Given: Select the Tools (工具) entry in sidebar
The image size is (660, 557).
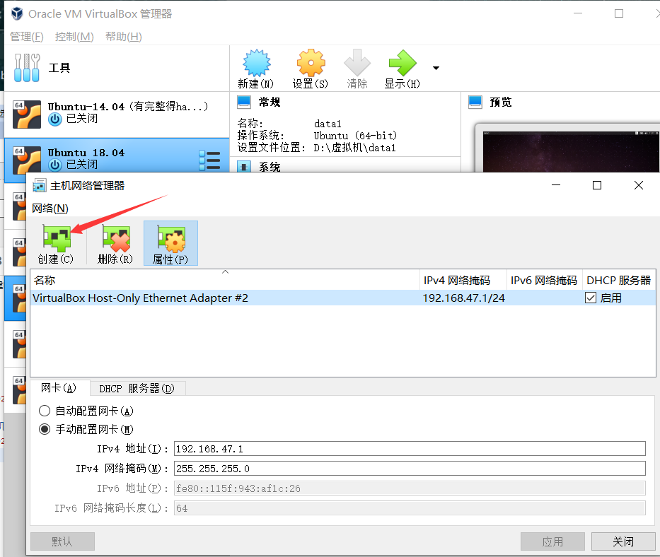Looking at the screenshot, I should (x=117, y=68).
